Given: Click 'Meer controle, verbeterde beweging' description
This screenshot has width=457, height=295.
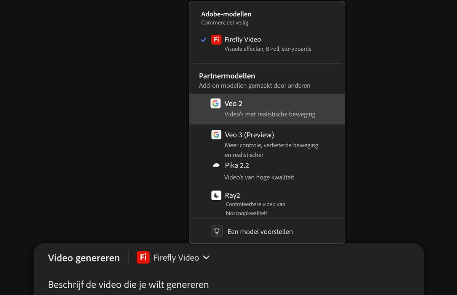Looking at the screenshot, I should (x=272, y=145).
